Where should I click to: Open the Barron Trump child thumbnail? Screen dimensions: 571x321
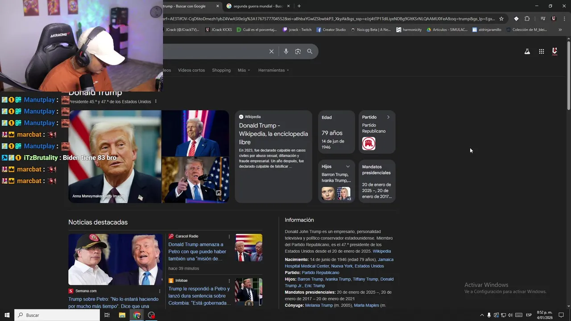(x=328, y=193)
